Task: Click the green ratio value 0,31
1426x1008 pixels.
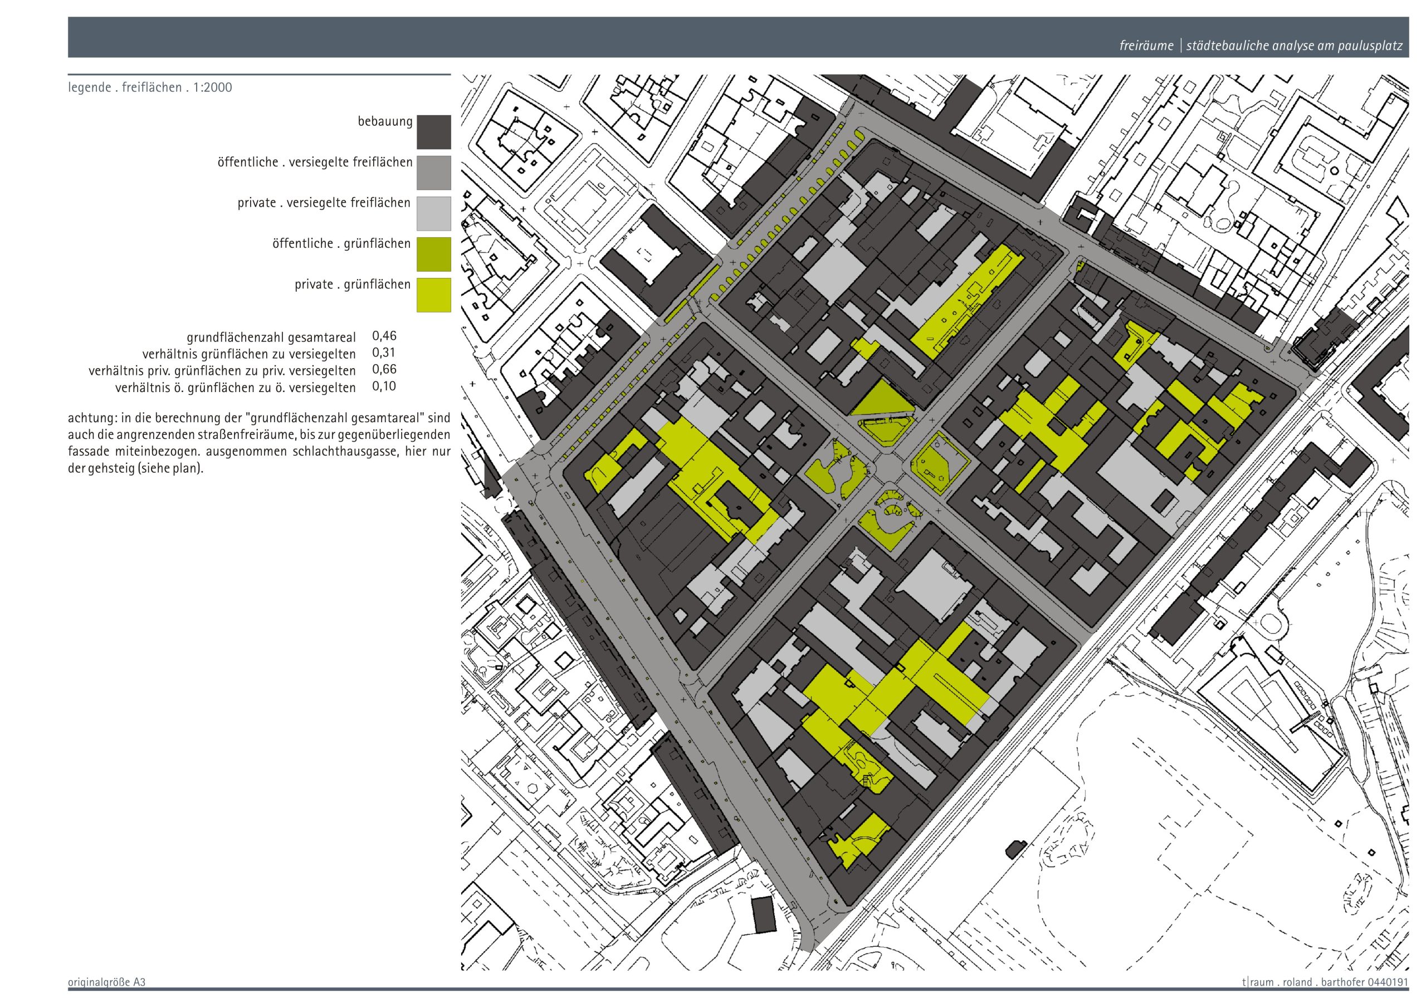Action: click(x=383, y=353)
